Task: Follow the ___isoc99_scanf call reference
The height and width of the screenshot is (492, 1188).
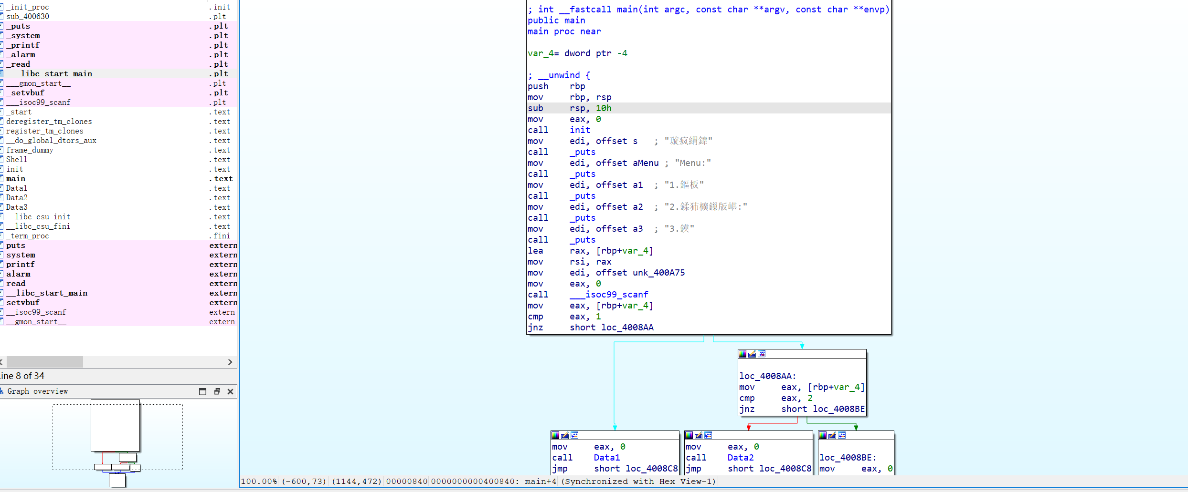Action: coord(609,295)
